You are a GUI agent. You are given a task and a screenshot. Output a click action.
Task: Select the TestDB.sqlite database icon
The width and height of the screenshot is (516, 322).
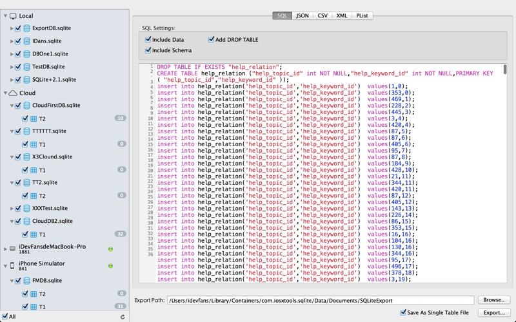point(26,67)
